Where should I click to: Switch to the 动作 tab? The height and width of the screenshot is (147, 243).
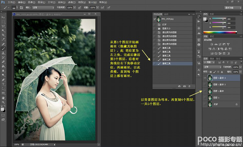point(166,14)
